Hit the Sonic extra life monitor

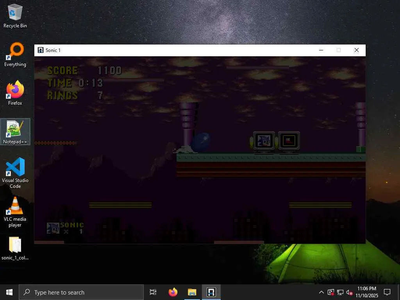(264, 142)
